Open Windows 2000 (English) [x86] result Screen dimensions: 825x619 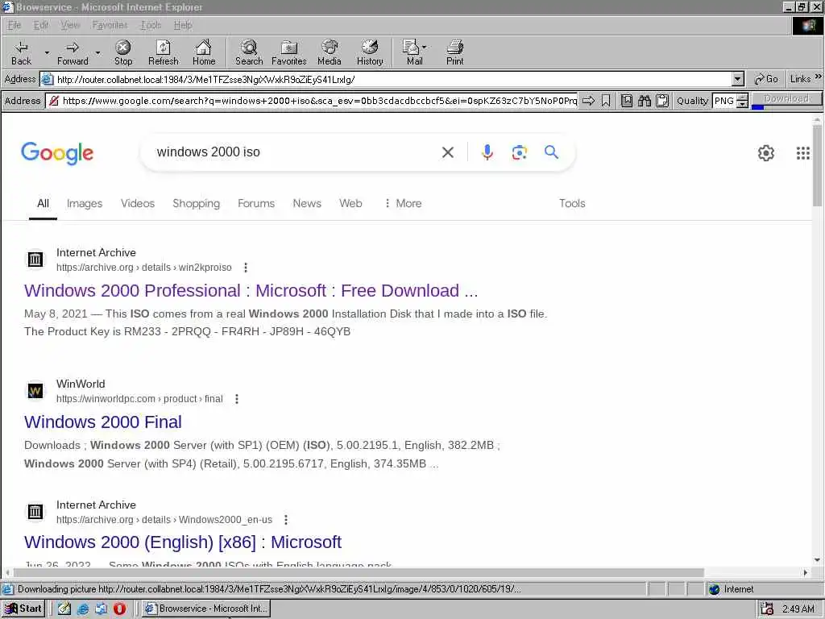183,542
